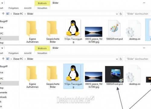Open Verwalten tab in upper window
151x109 pixels.
[42, 8]
